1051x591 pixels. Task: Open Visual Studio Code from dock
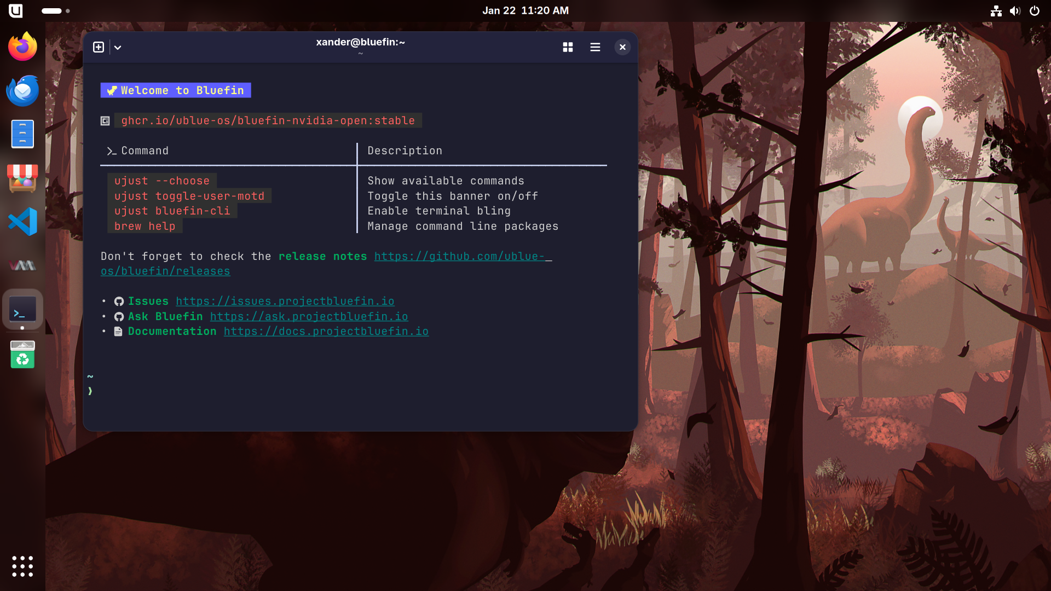22,222
